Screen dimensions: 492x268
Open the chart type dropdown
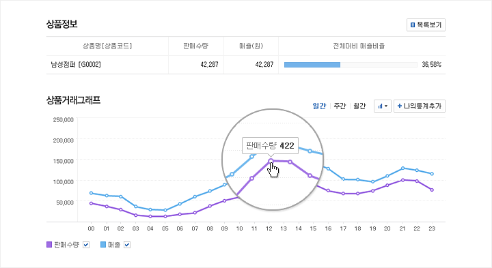(383, 106)
